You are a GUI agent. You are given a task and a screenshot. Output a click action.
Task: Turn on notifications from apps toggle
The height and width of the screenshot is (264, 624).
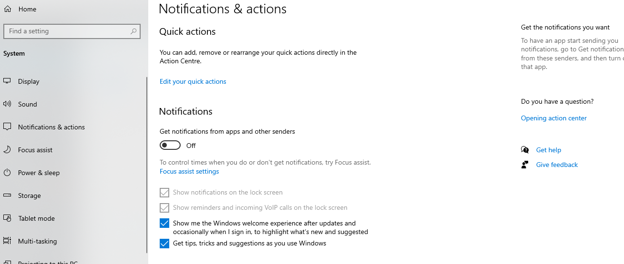pos(170,145)
